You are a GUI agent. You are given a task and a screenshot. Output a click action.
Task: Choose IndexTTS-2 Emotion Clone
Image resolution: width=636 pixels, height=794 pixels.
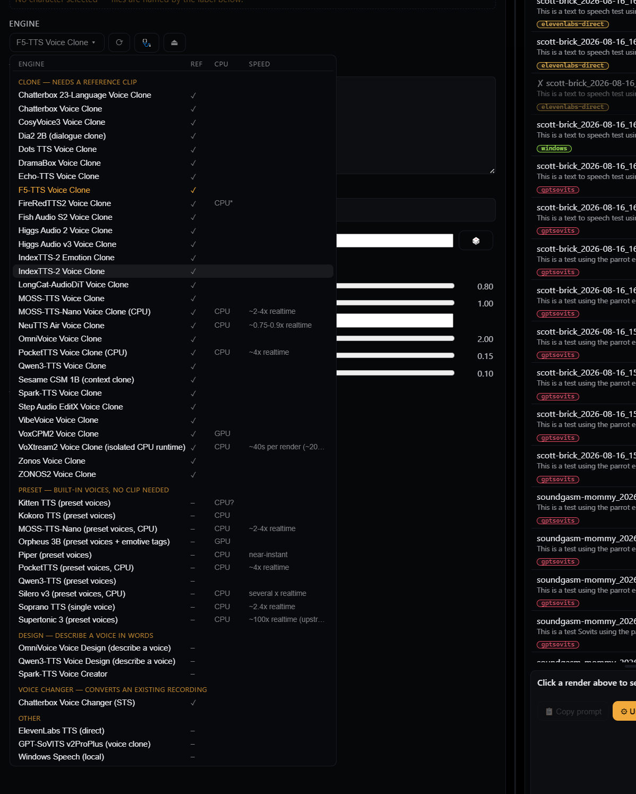[173, 258]
